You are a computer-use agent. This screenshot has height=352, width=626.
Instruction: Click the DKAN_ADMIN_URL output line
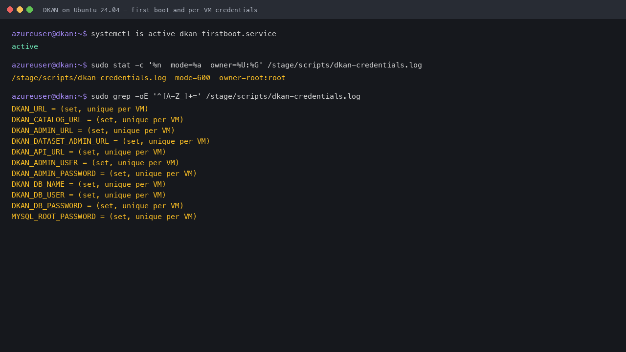[93, 131]
